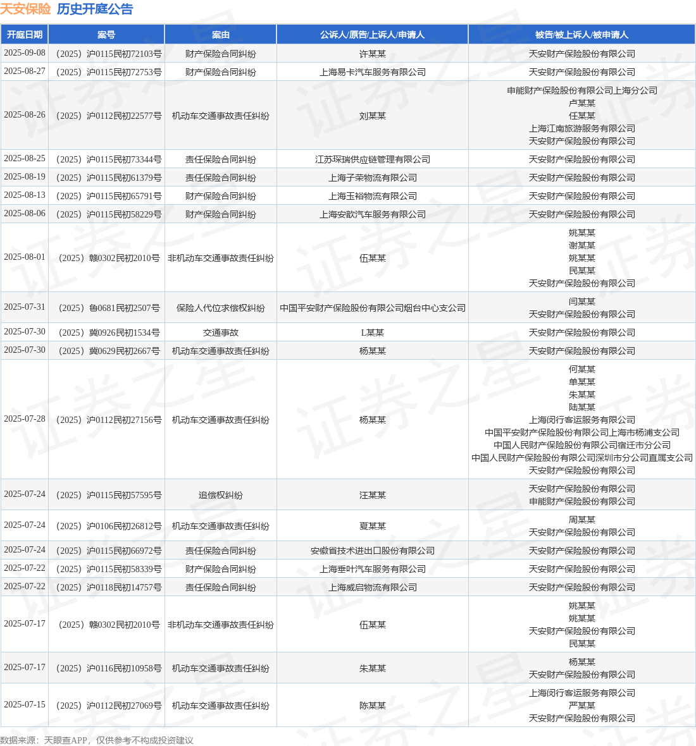The image size is (696, 746).
Task: Select the 案号 column header
Action: point(106,35)
